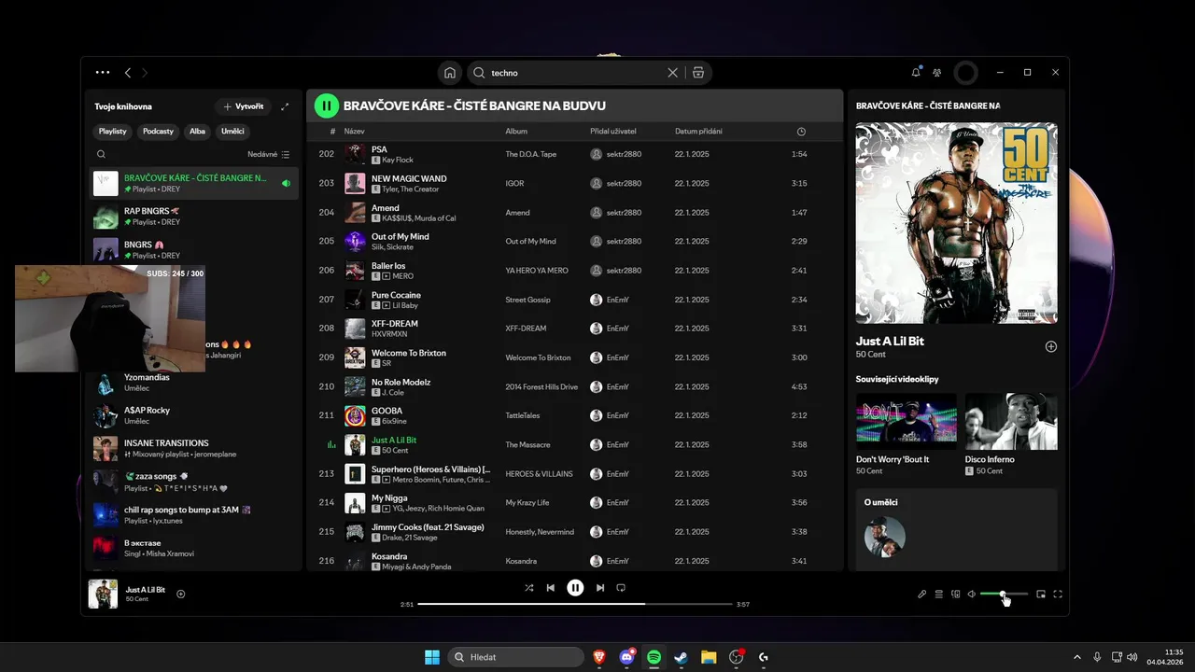
Task: Select the PSA track by Kay Flock
Action: click(574, 154)
